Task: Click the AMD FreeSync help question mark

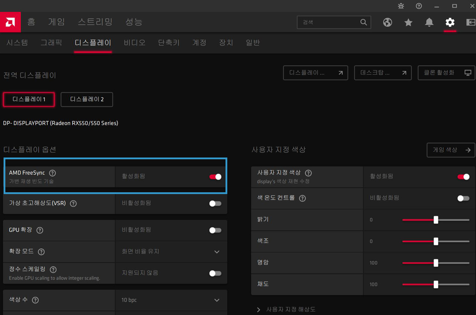Action: tap(52, 173)
